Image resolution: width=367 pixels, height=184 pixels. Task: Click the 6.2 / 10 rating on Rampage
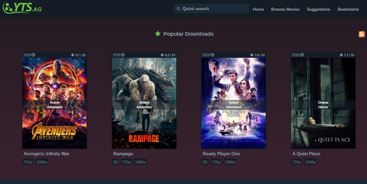(168, 55)
